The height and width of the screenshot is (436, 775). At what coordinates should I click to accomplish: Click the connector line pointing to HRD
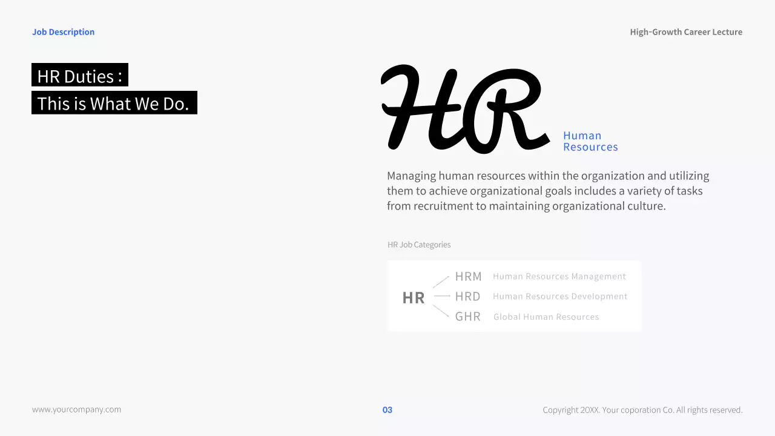[x=442, y=296]
